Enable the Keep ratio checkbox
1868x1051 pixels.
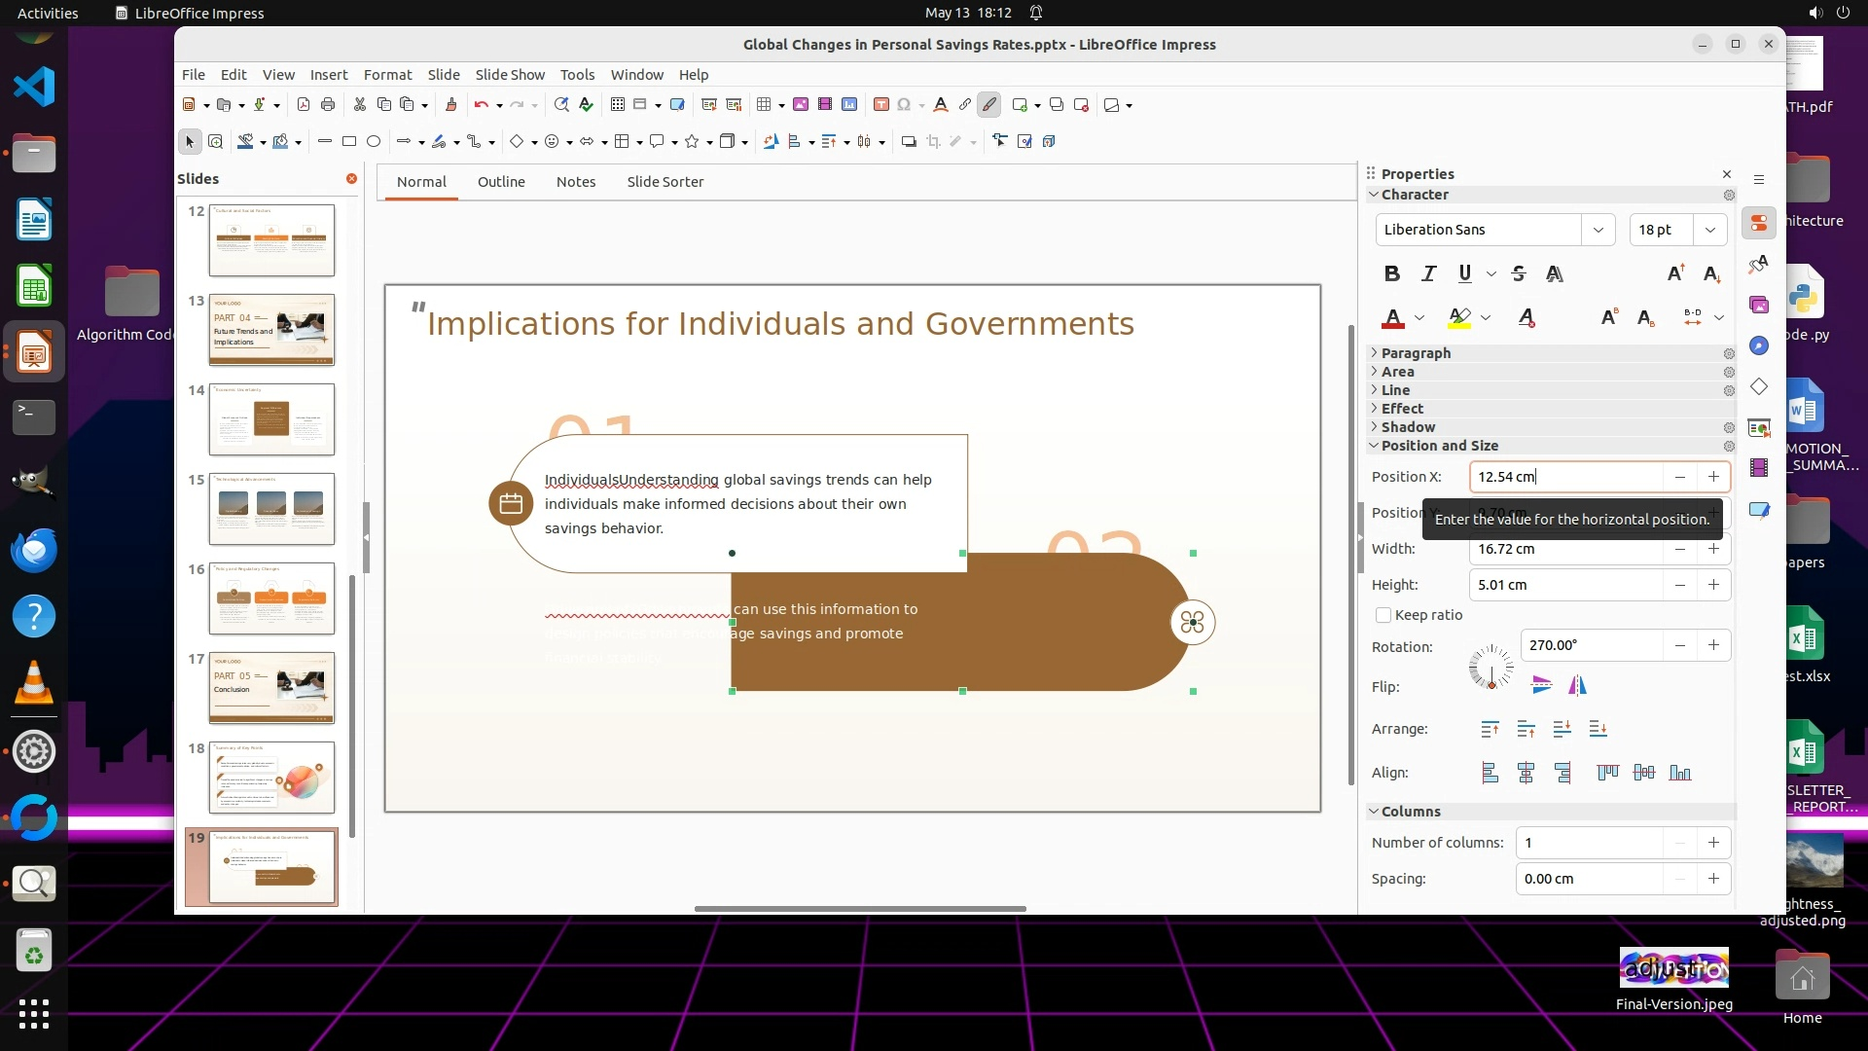coord(1383,615)
